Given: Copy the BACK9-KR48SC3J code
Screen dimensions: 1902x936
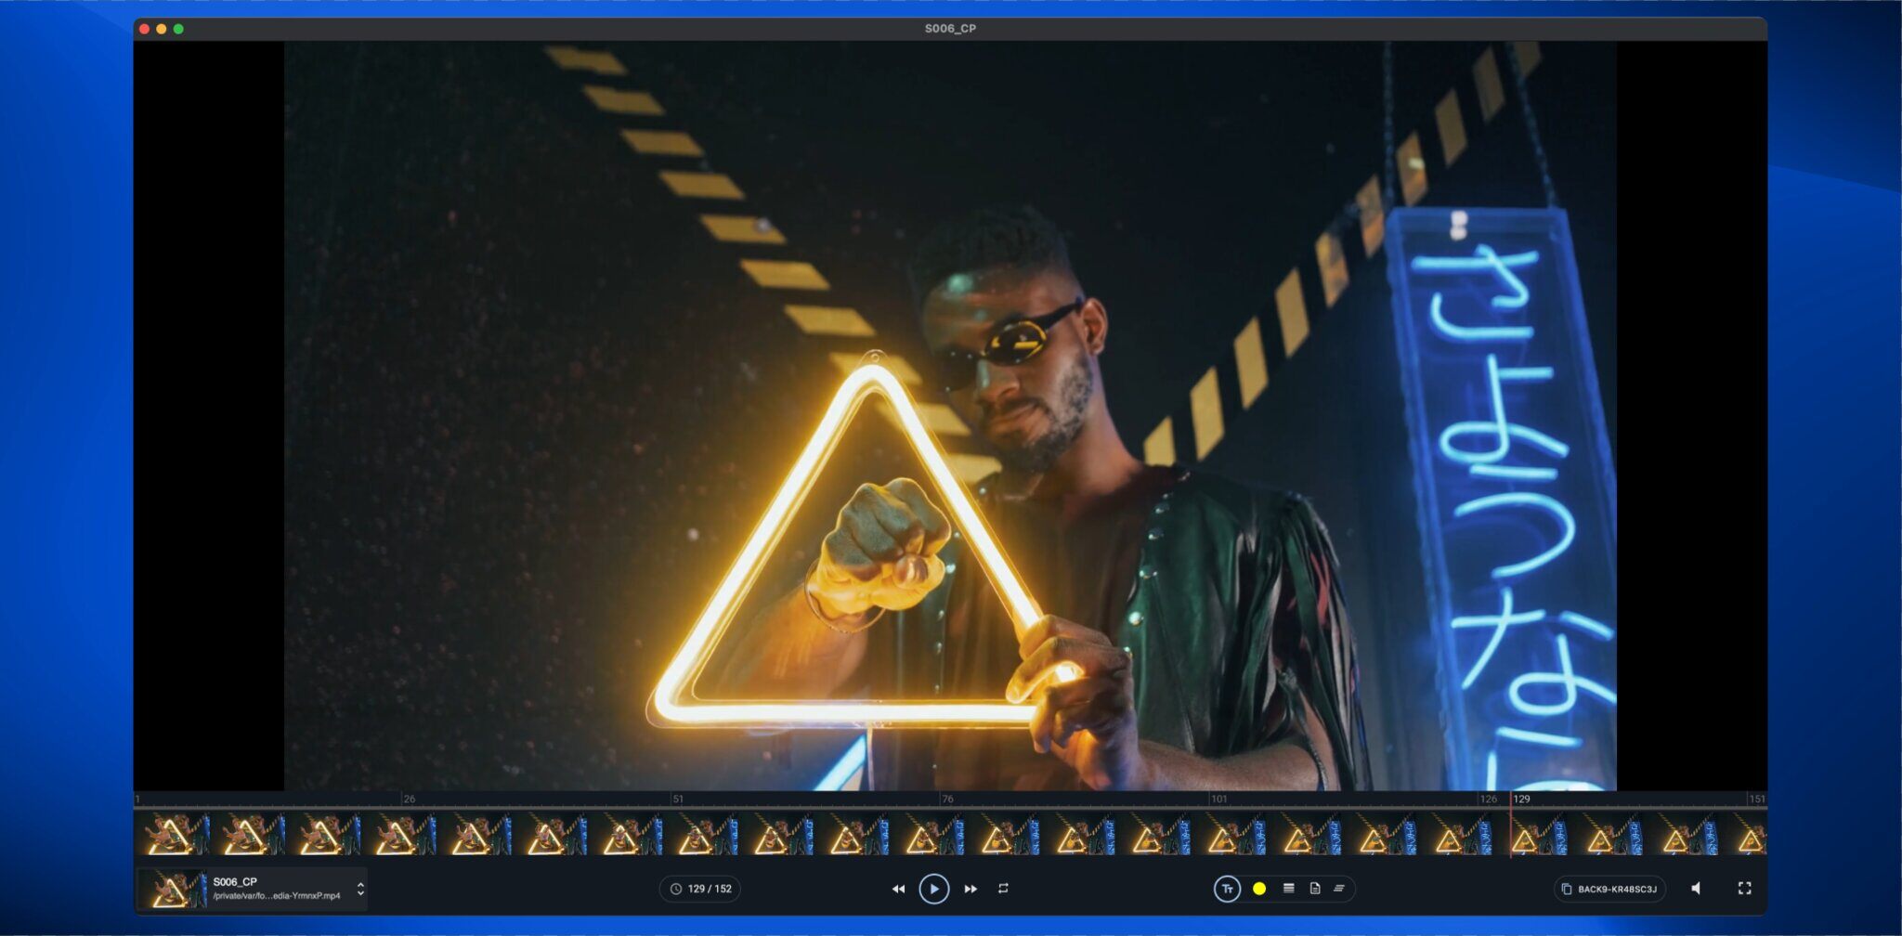Looking at the screenshot, I should pyautogui.click(x=1609, y=889).
